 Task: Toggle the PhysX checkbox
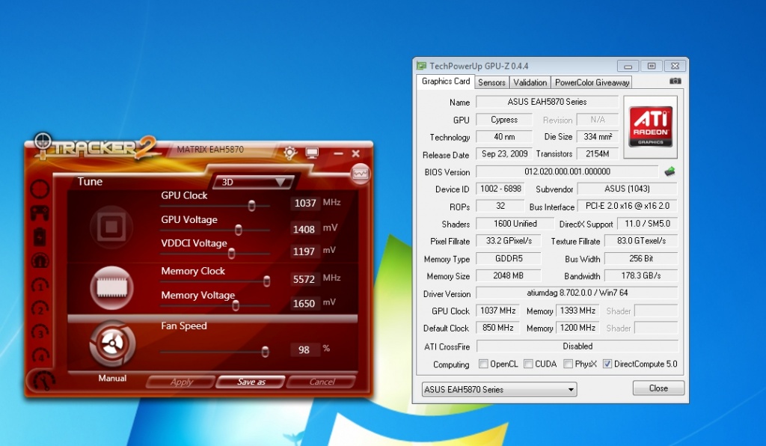click(568, 364)
